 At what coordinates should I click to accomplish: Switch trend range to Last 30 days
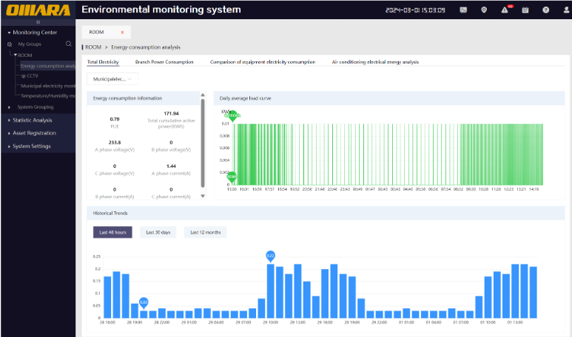coord(158,232)
